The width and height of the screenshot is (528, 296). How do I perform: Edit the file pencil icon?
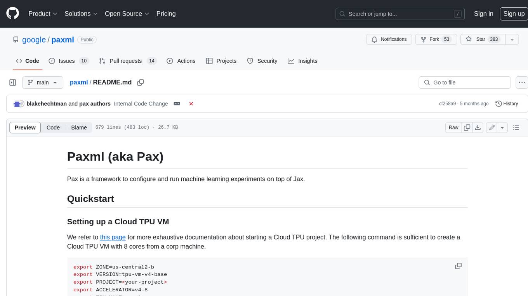click(492, 127)
